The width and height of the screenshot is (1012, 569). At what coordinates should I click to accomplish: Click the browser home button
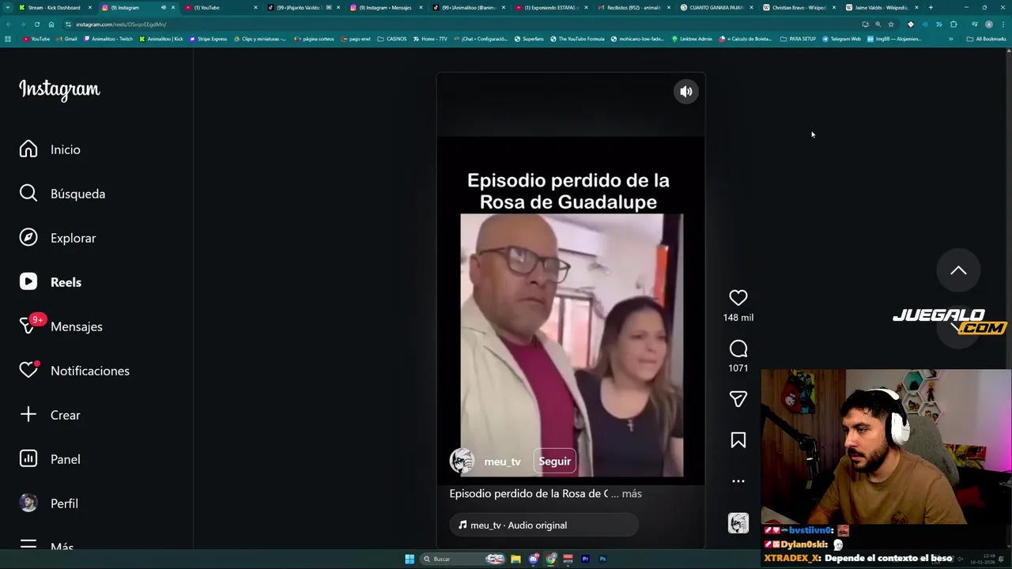[51, 24]
